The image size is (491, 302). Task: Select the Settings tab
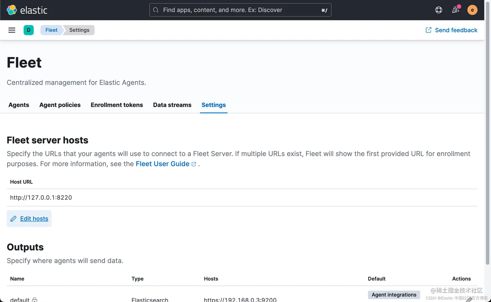[213, 105]
